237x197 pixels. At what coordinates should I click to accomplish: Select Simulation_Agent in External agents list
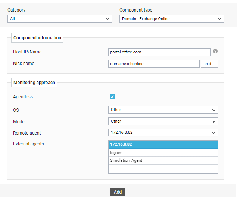(163, 160)
